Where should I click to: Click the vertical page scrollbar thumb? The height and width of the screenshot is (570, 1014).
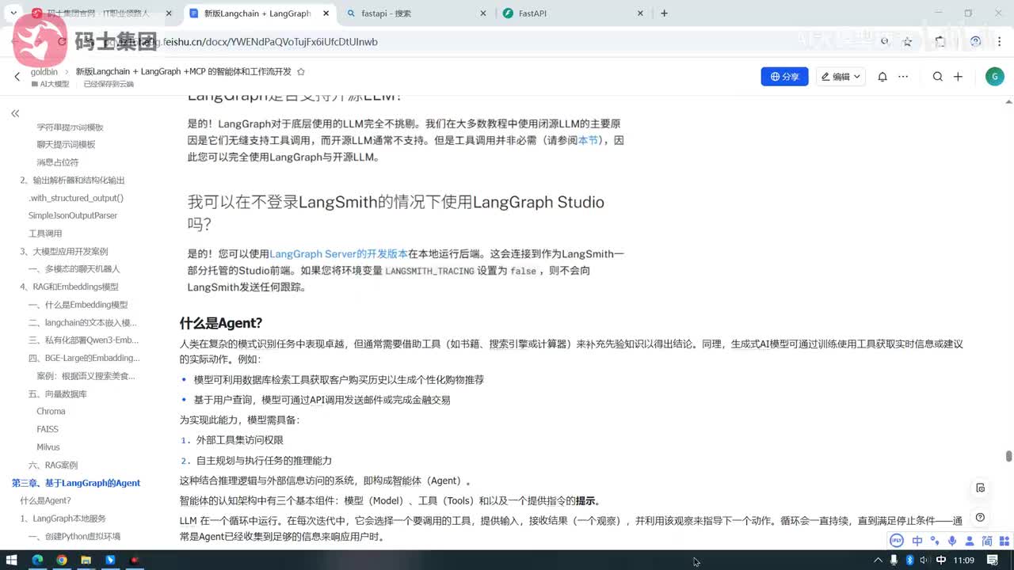tap(1008, 456)
